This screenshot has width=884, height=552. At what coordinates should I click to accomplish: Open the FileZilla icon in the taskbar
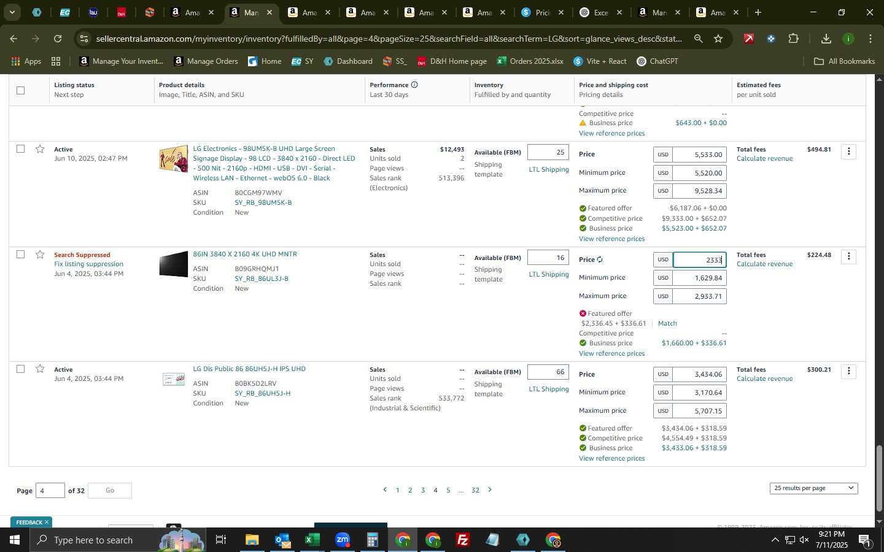(x=463, y=540)
